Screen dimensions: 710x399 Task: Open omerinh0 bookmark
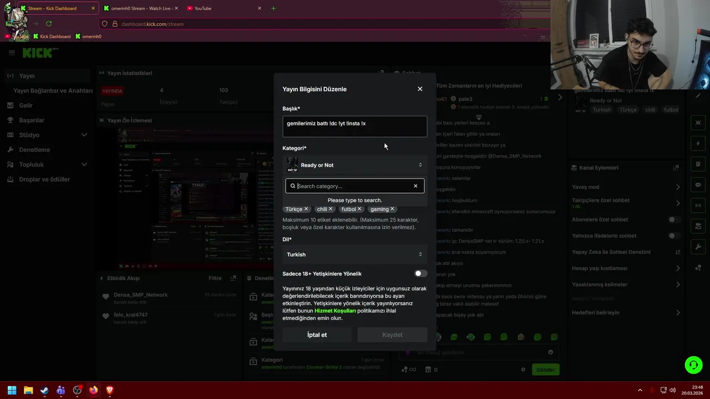(x=88, y=37)
